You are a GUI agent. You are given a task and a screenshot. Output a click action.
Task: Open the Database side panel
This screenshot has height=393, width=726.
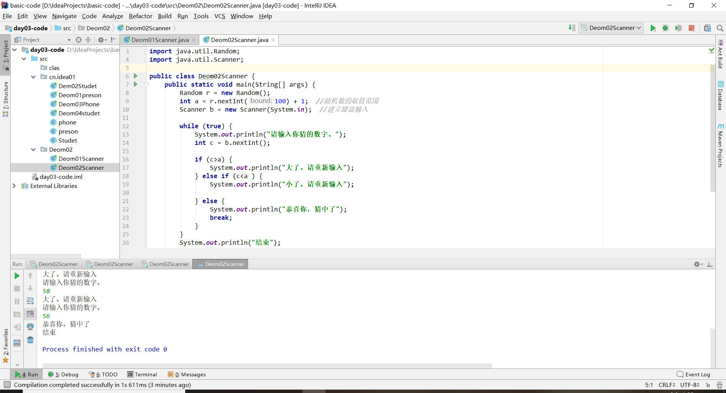pos(721,96)
